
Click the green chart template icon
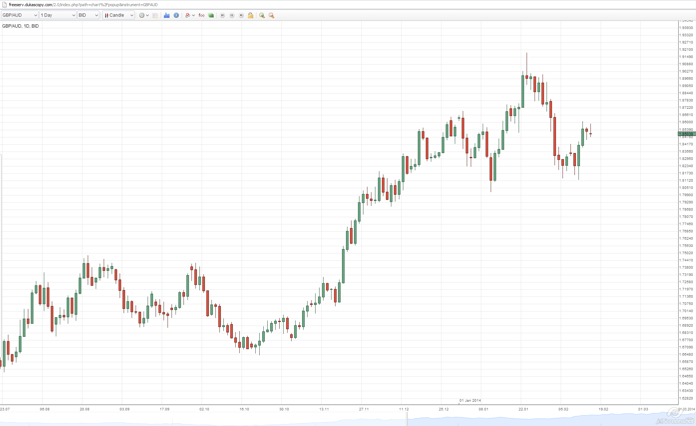(211, 15)
